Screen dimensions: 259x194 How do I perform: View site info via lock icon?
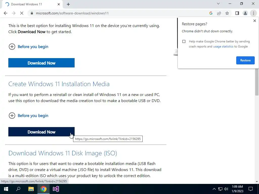(32, 13)
